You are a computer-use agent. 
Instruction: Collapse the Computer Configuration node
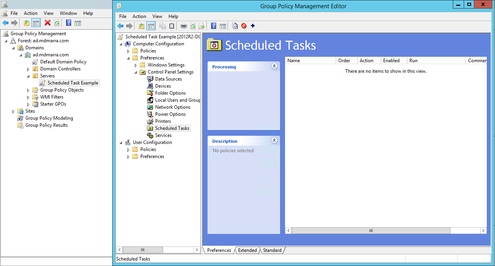coord(121,44)
